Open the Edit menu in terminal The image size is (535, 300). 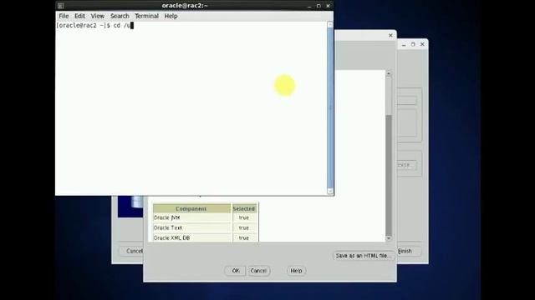[x=80, y=16]
